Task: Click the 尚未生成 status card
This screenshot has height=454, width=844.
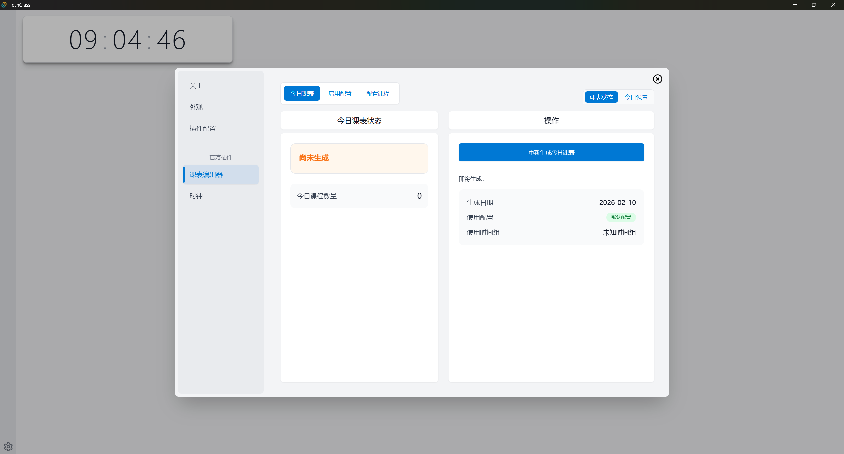Action: tap(359, 158)
